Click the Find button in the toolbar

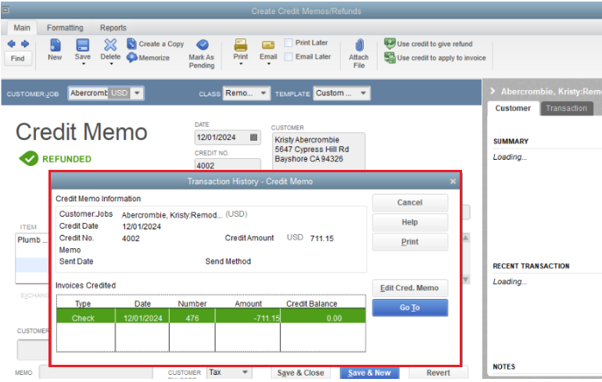pos(17,59)
